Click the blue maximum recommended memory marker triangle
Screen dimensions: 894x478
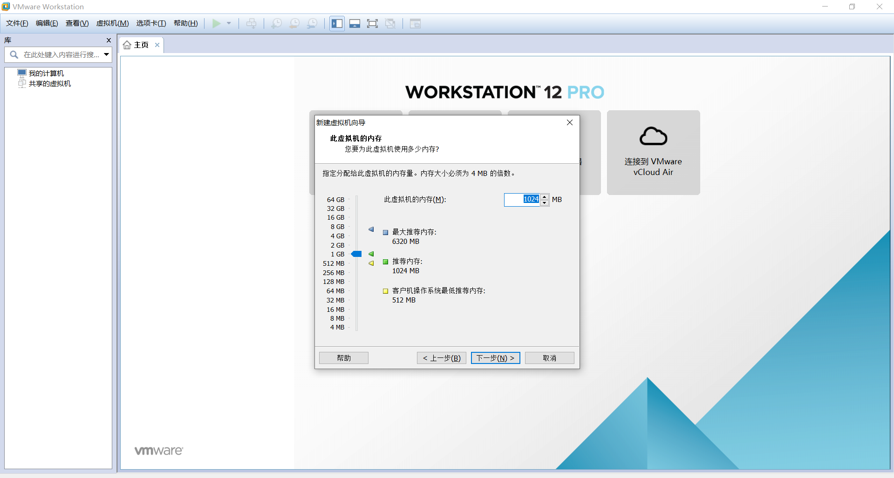point(371,229)
